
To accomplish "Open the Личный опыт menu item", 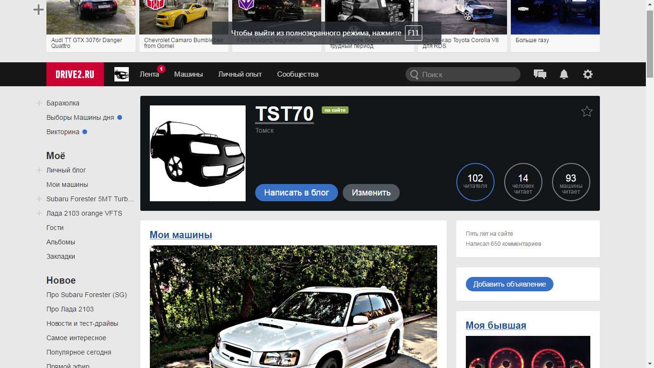I will point(240,74).
